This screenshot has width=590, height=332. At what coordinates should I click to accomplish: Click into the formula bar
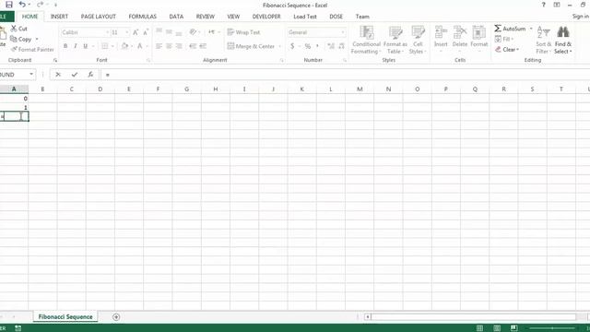tap(345, 75)
